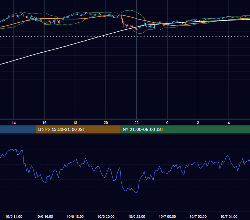Click the NY 21:00-06:00 JST session bar

(x=185, y=129)
